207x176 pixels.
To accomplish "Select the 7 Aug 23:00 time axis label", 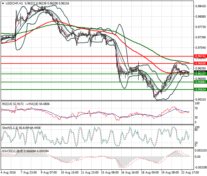I will [29, 173].
